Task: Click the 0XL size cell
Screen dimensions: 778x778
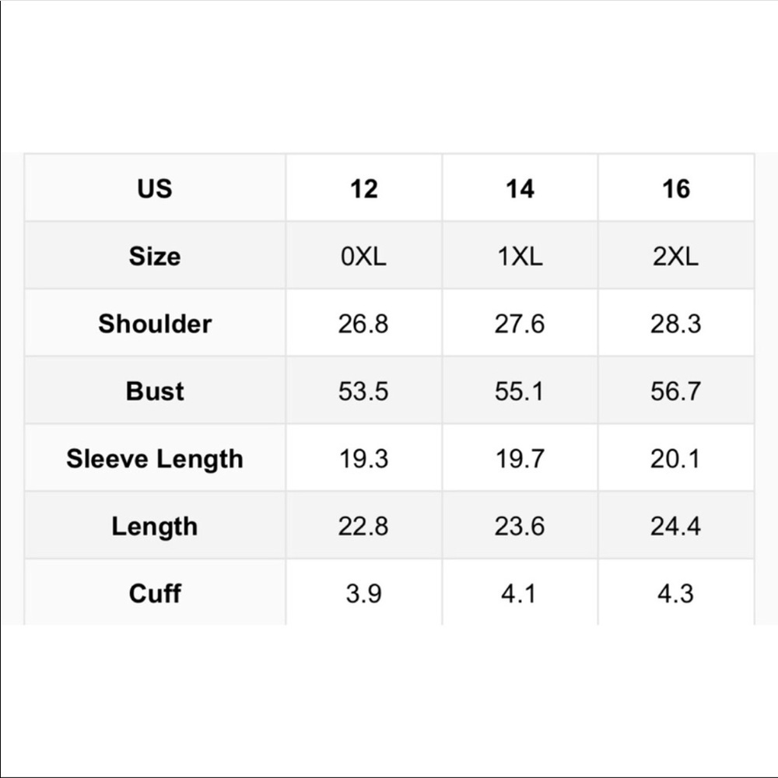Action: 363,257
